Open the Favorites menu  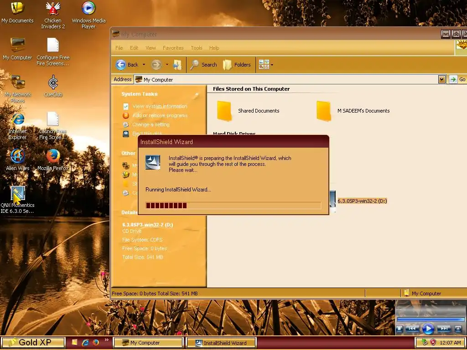pos(173,47)
